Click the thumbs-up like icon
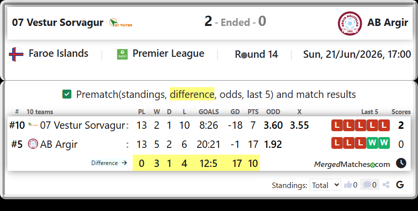 (x=348, y=185)
